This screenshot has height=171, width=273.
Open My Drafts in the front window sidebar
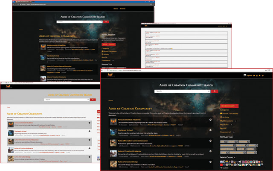click(224, 124)
